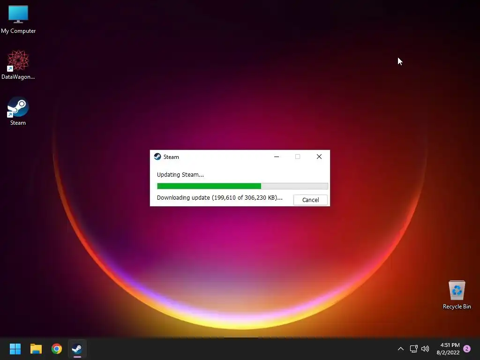Open the My Computer desktop icon
Viewport: 480px width, 360px height.
click(x=18, y=20)
